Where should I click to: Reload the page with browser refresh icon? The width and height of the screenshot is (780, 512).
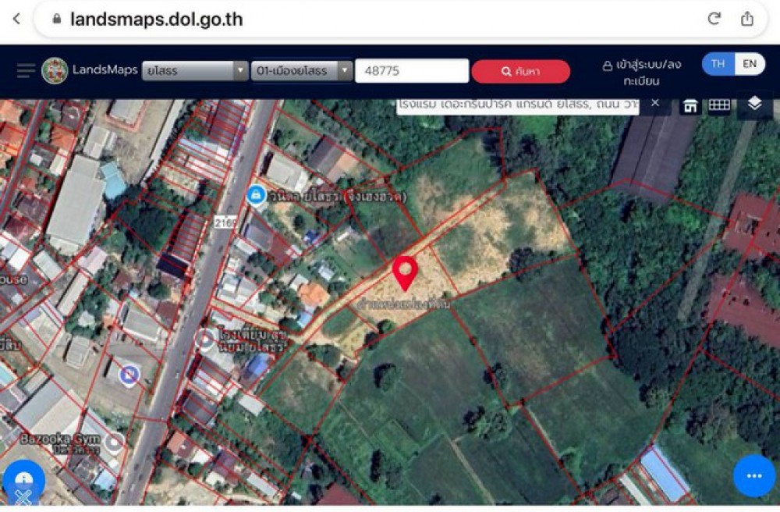tap(714, 19)
